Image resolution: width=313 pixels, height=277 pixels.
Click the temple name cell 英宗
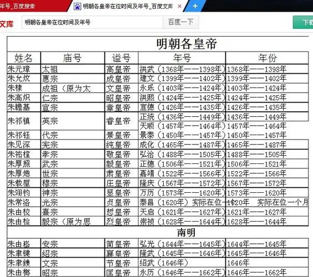coord(73,121)
